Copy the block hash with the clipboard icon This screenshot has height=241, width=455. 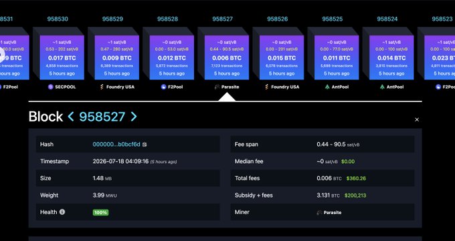145,144
